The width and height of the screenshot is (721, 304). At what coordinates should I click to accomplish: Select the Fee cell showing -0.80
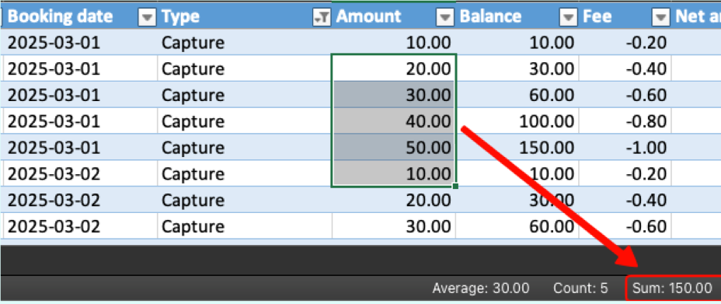[x=625, y=121]
